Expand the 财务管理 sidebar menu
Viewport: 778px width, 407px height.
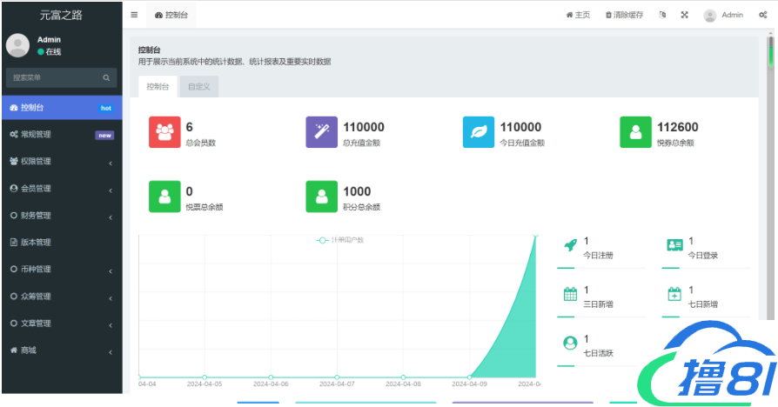click(61, 216)
